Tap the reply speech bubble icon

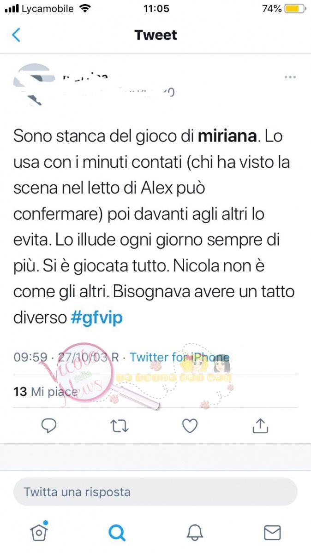49,426
